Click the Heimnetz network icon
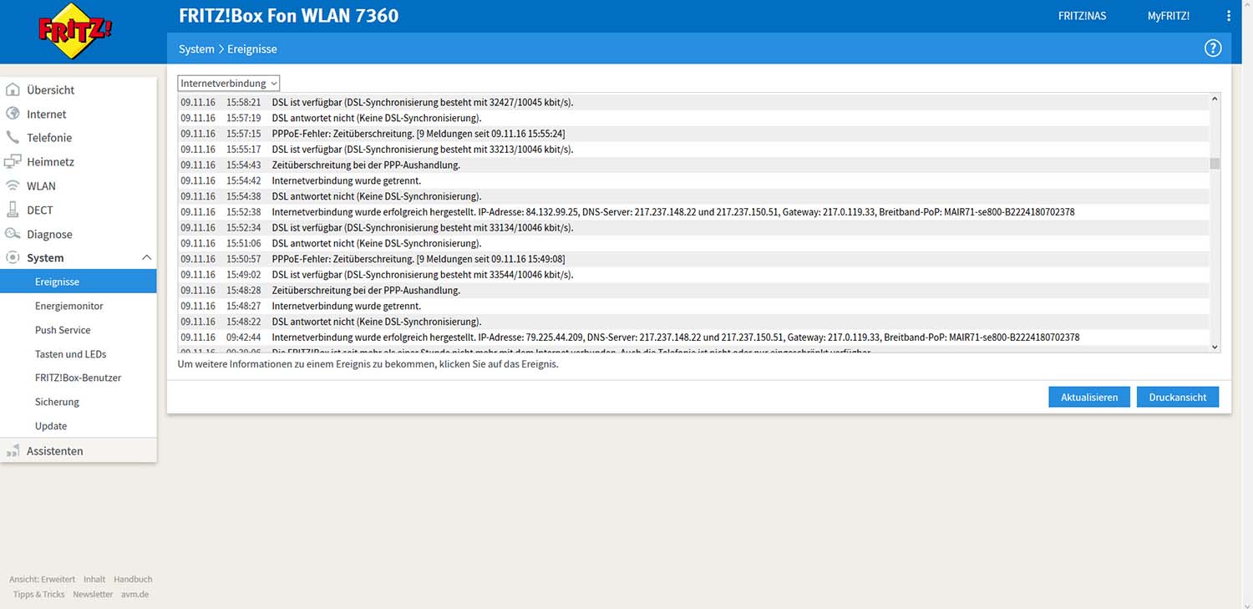This screenshot has width=1253, height=609. pyautogui.click(x=13, y=162)
